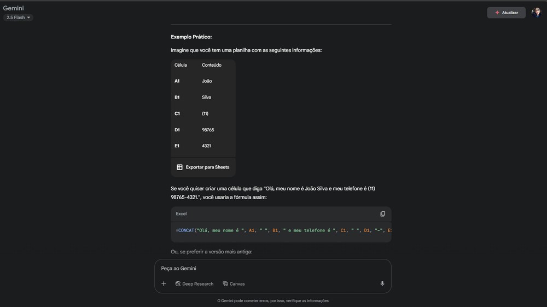Click the Deep Research icon
This screenshot has height=307, width=547.
[x=178, y=284]
